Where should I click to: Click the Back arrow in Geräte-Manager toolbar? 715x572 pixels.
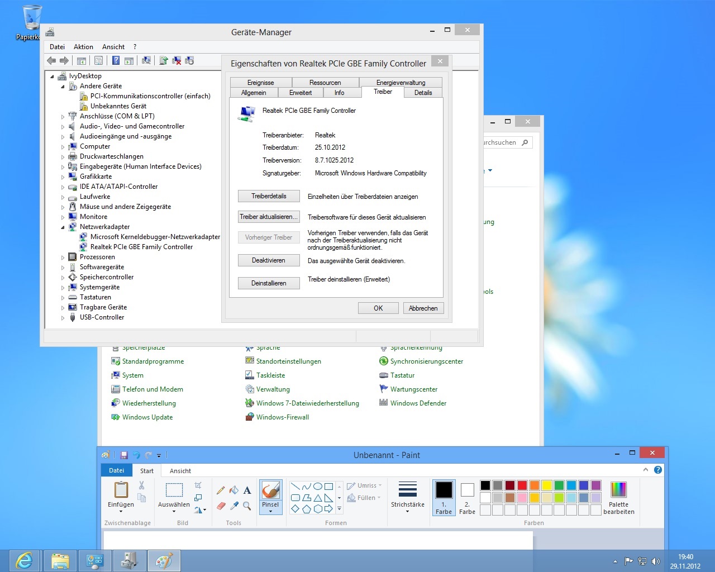tap(51, 60)
